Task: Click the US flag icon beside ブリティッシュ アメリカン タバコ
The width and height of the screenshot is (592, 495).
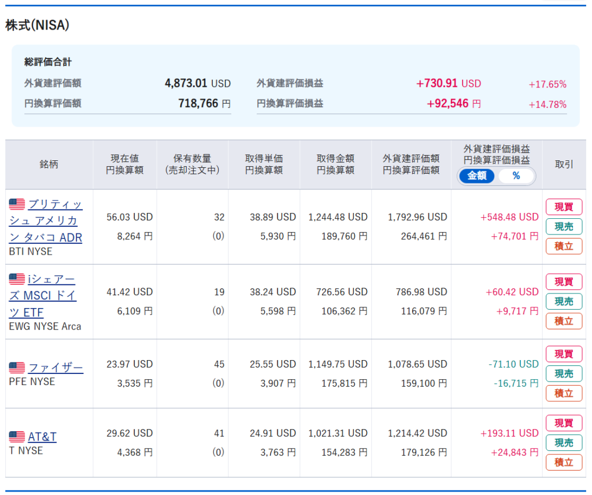Action: click(17, 204)
